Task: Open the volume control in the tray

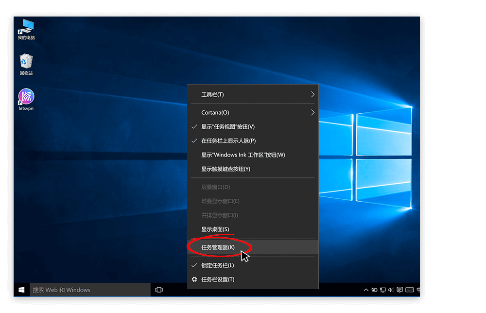Action: pos(391,290)
